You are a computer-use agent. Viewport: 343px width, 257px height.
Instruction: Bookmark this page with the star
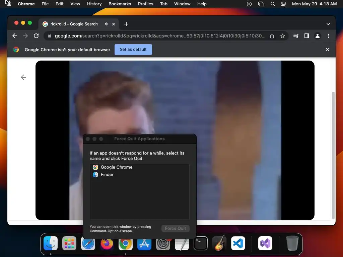click(283, 36)
